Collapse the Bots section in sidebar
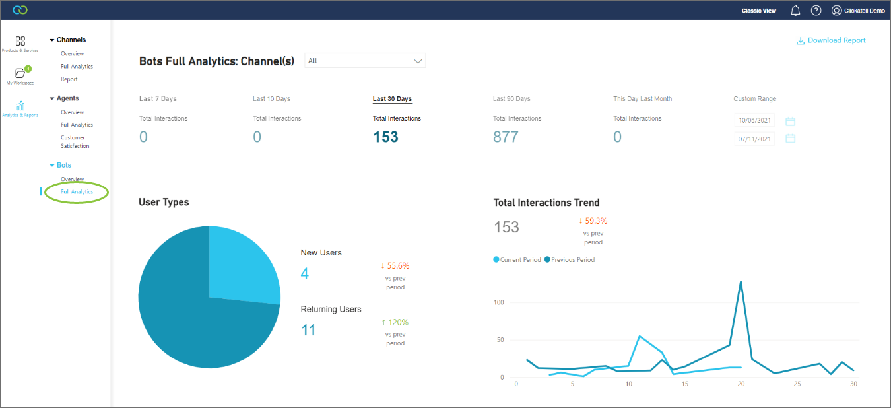This screenshot has height=408, width=891. [52, 166]
